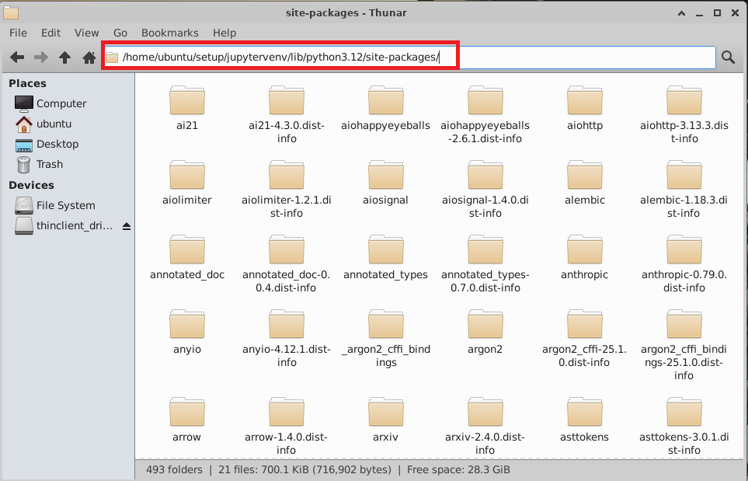
Task: Click the home folder icon
Action: tap(89, 57)
